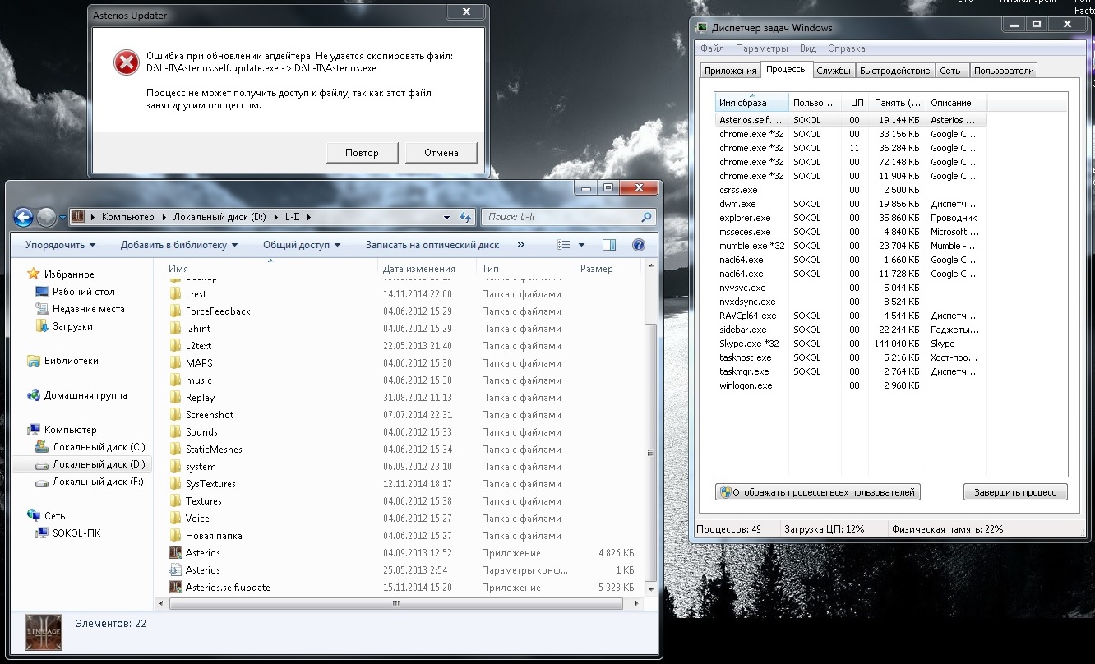Select the Новая папка folder icon
Viewport: 1095px width, 664px height.
click(x=175, y=535)
